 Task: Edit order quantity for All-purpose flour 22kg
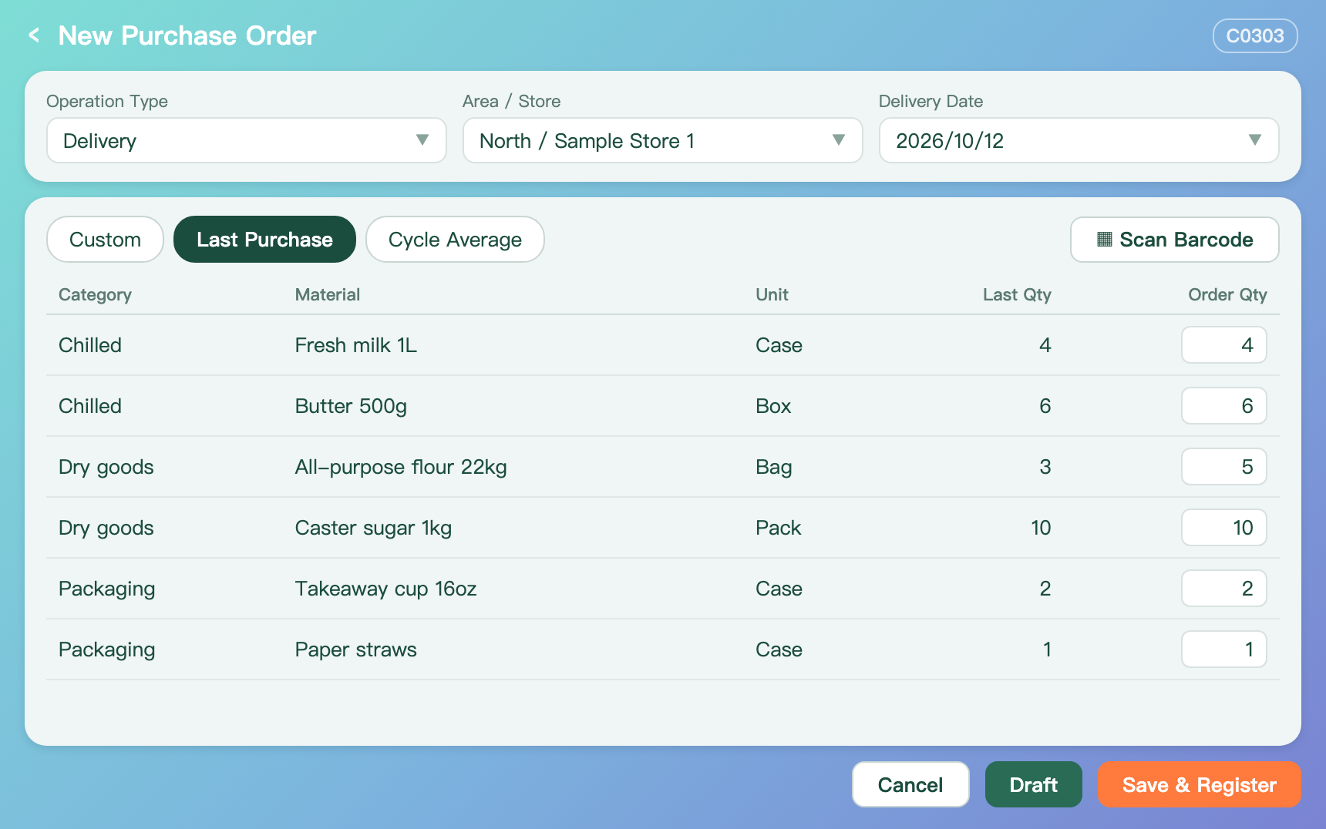[x=1223, y=467]
